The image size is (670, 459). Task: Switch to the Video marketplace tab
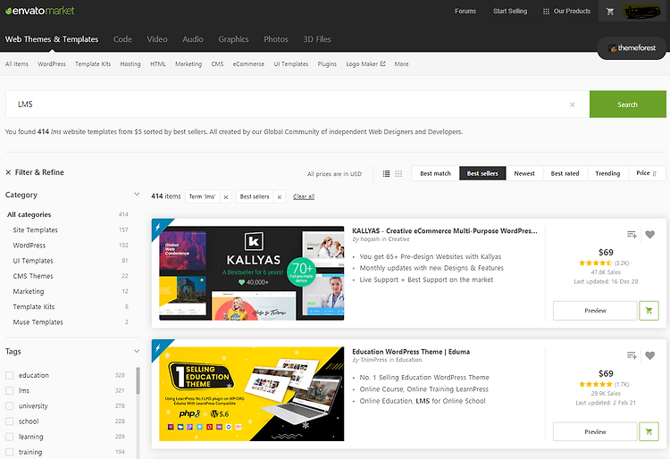tap(157, 39)
